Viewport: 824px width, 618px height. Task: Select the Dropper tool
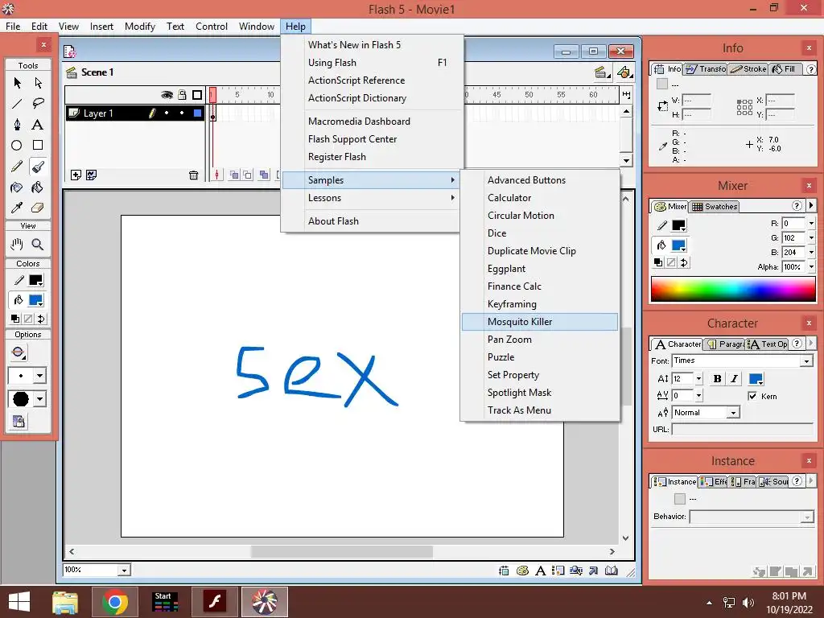18,208
